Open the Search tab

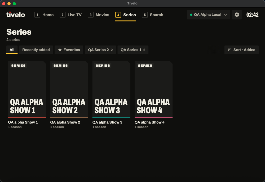(153, 15)
